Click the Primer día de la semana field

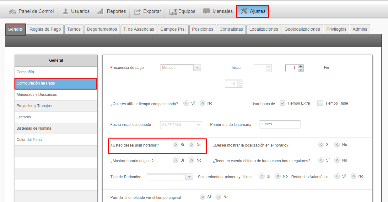pos(280,124)
